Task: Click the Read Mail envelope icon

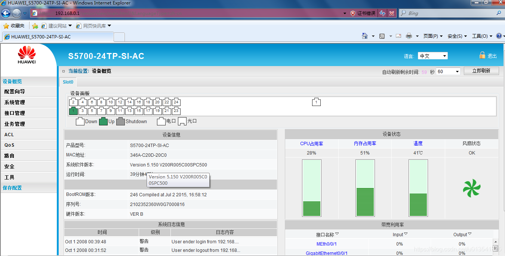Action: (x=398, y=36)
